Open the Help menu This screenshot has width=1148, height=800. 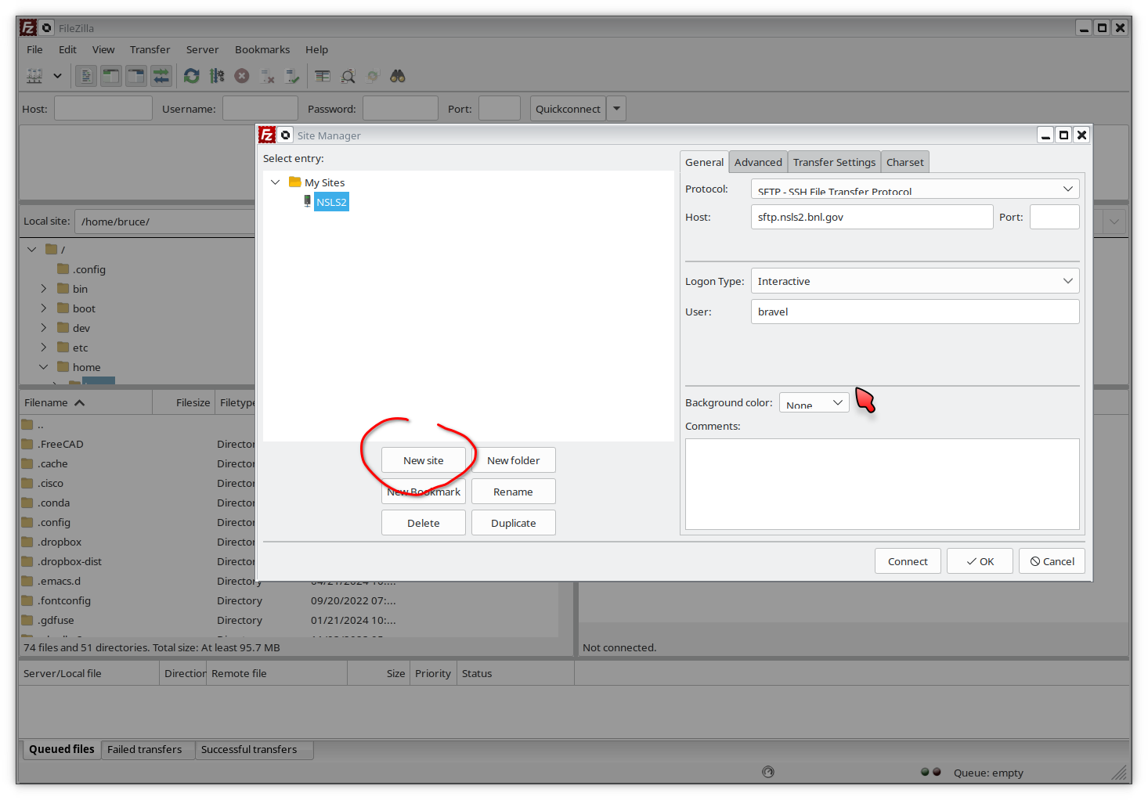point(316,49)
